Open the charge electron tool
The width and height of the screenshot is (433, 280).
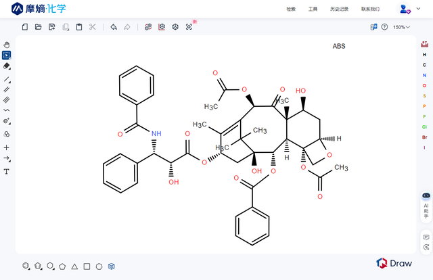tap(7, 121)
